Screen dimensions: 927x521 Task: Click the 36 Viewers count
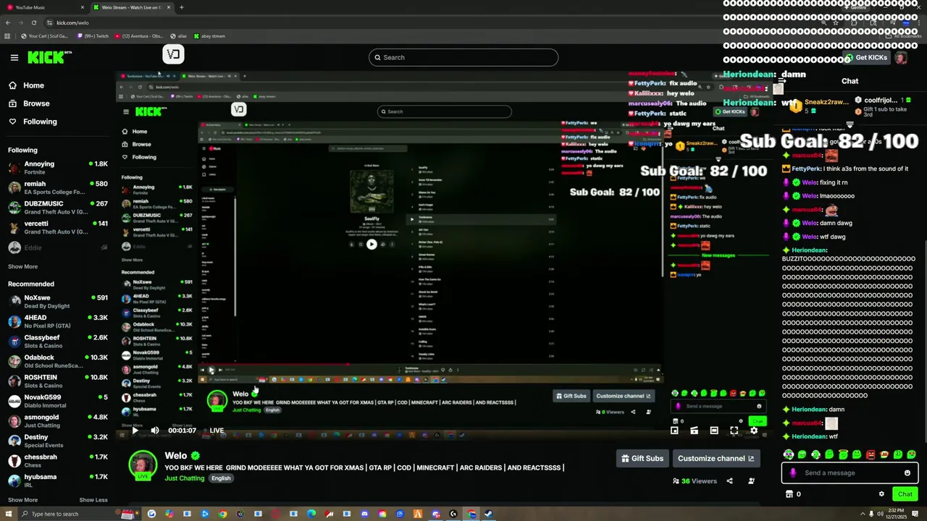[x=694, y=481]
